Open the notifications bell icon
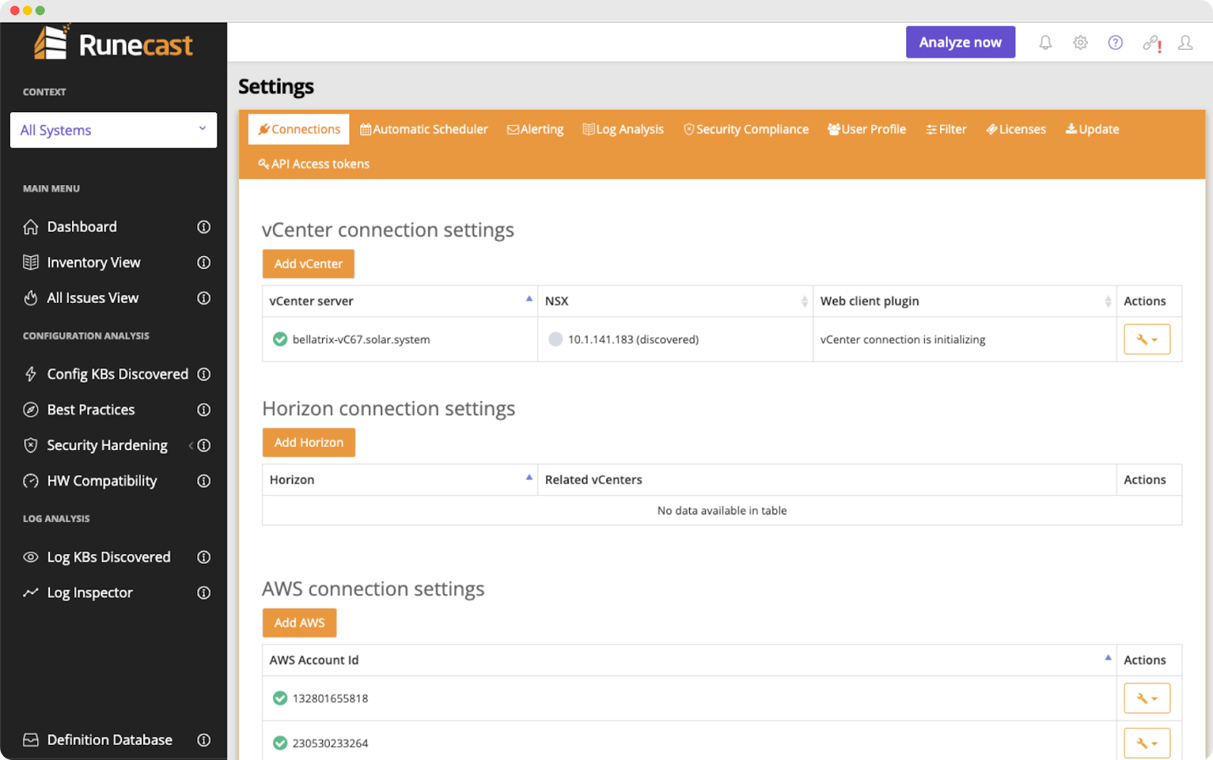 [x=1045, y=42]
